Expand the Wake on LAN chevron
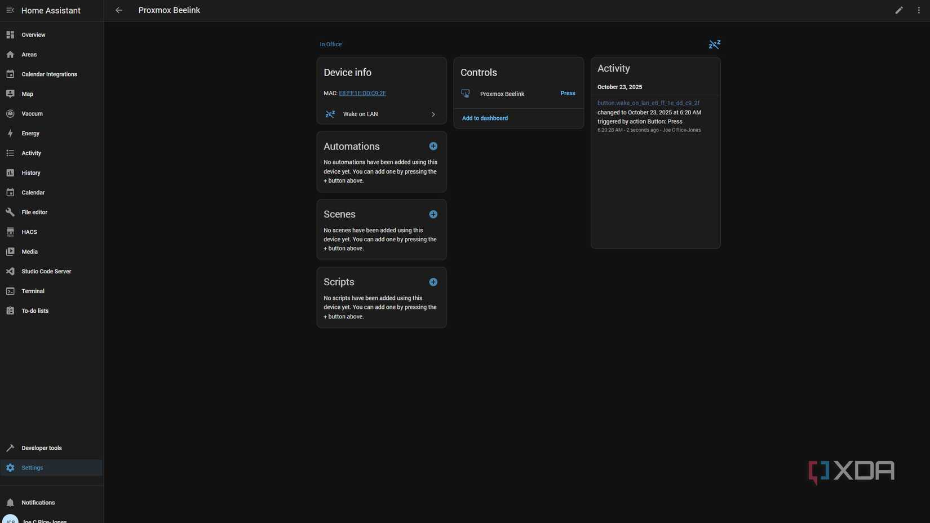Image resolution: width=930 pixels, height=523 pixels. coord(433,114)
